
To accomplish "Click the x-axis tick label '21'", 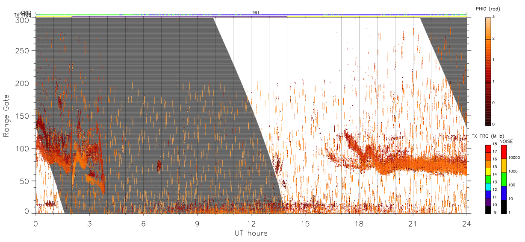I will click(413, 223).
